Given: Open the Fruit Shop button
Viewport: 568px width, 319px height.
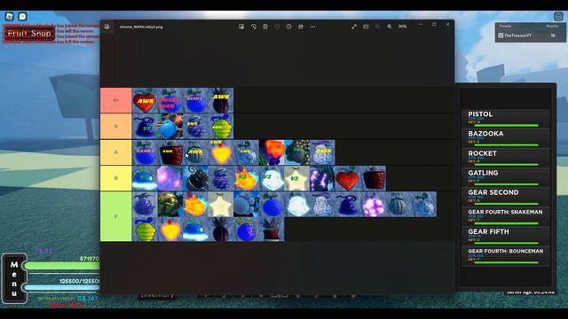Looking at the screenshot, I should tap(29, 34).
